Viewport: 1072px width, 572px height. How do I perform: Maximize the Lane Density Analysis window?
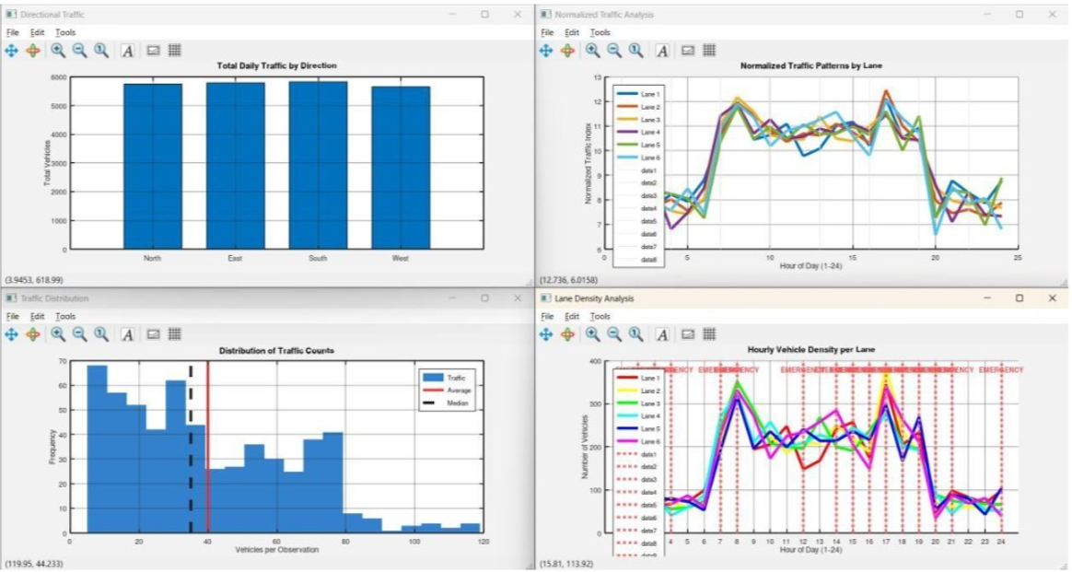click(x=1020, y=298)
